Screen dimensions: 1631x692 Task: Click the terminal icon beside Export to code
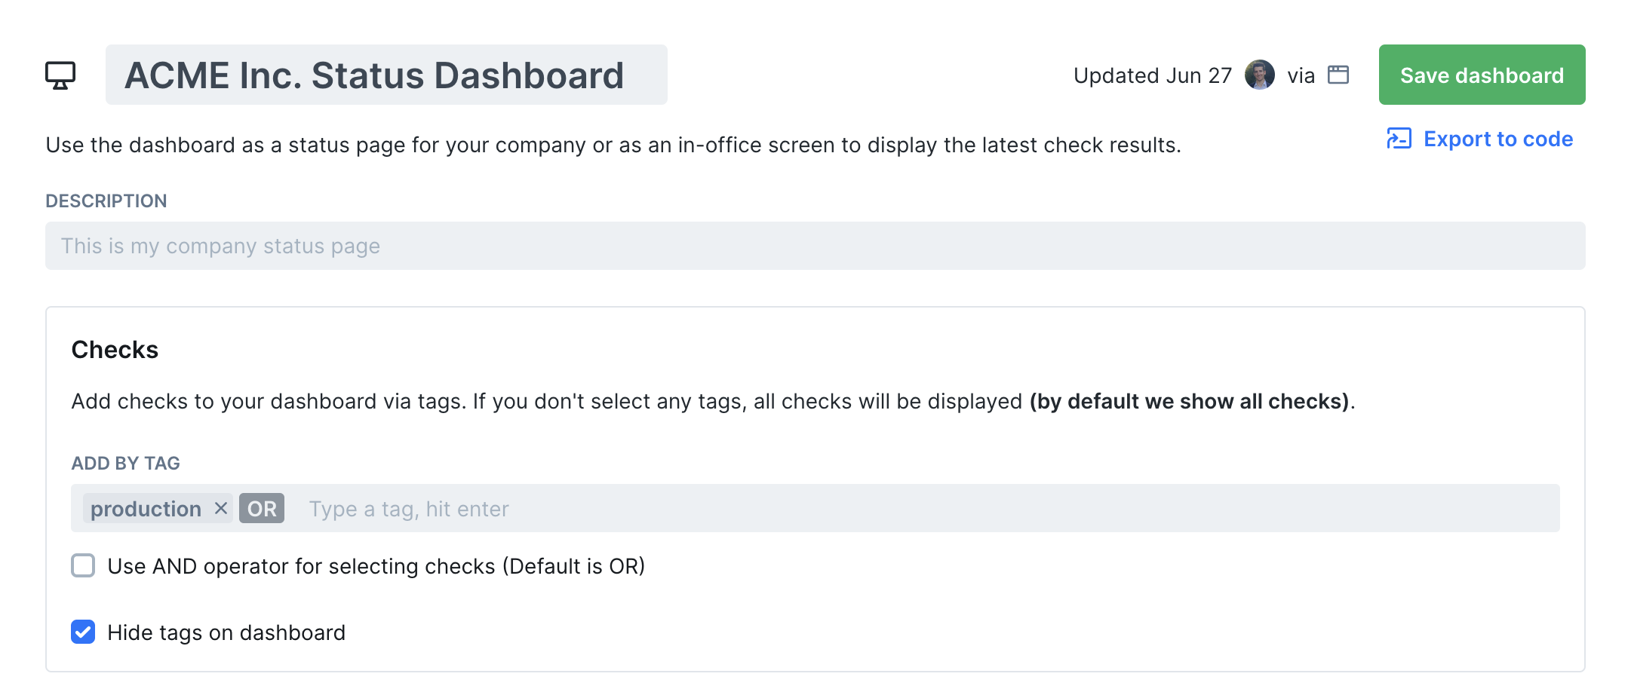(x=1399, y=139)
